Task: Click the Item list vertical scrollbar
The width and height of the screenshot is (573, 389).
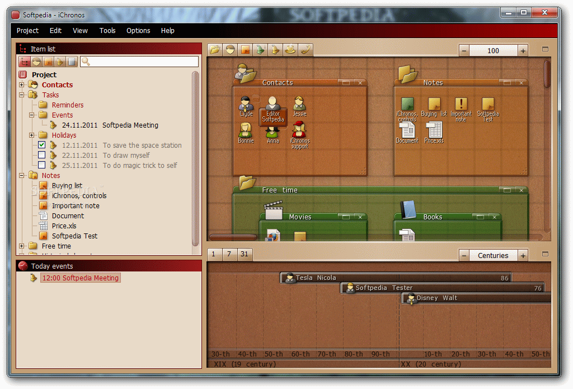Action: point(195,159)
